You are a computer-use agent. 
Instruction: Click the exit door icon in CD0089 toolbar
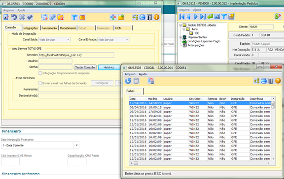[149, 17]
